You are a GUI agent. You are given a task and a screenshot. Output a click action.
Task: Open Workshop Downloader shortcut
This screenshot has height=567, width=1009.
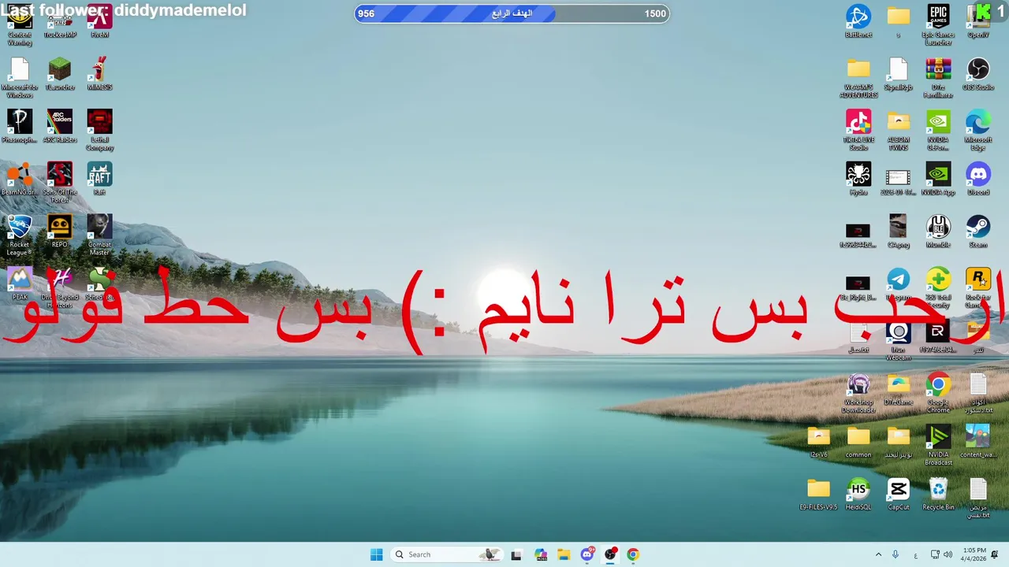(858, 392)
